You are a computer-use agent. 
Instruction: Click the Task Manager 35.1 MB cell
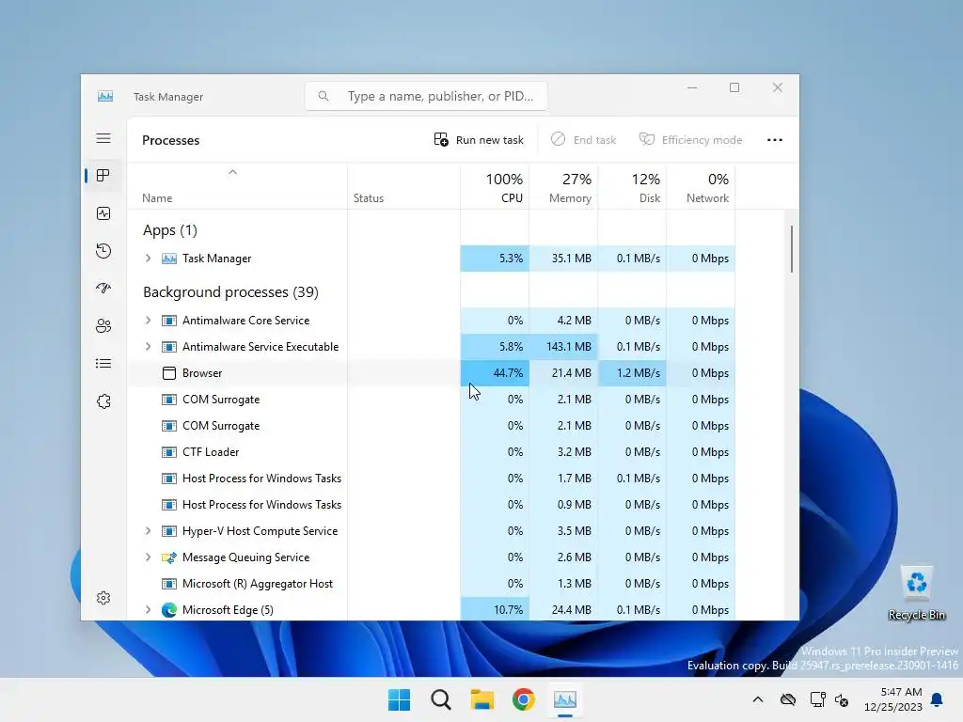[564, 259]
